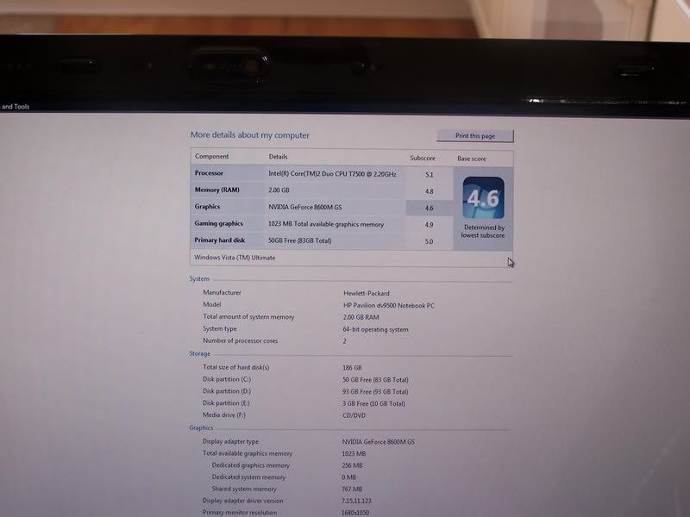Viewport: 690px width, 517px height.
Task: Click the 3 GB Free (10 GB Total) value
Action: 373,403
